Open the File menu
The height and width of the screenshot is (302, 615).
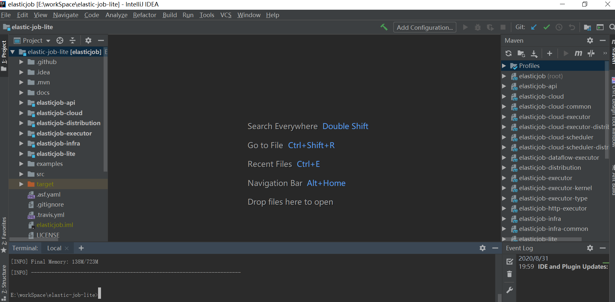(6, 15)
